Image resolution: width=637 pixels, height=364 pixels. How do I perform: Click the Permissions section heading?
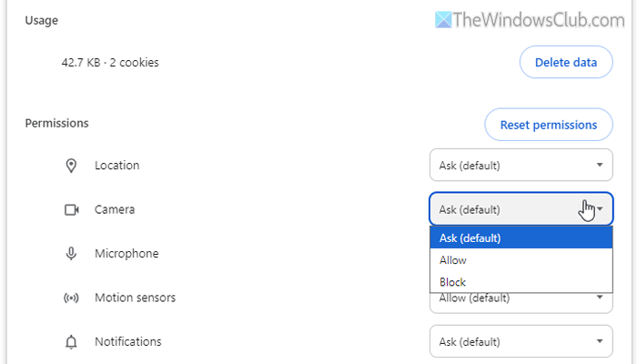[x=57, y=122]
